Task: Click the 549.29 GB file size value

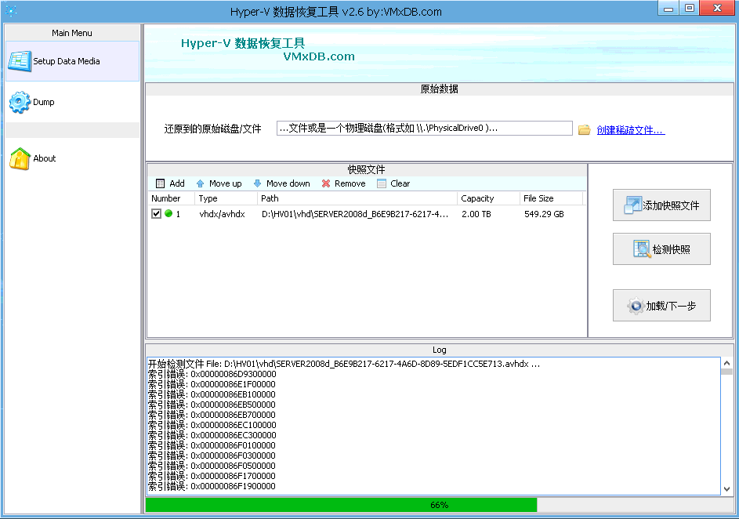Action: coord(544,214)
